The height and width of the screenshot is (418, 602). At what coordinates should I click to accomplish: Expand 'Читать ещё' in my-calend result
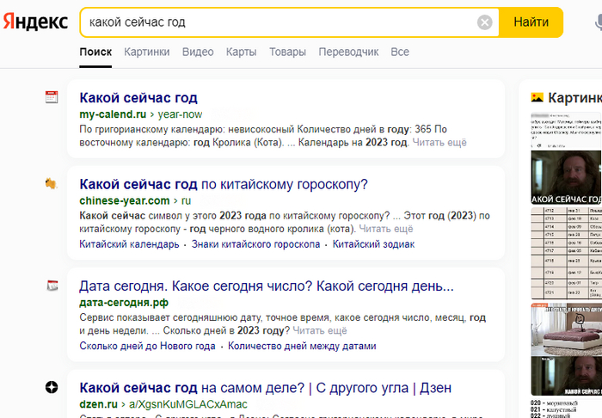coord(439,143)
